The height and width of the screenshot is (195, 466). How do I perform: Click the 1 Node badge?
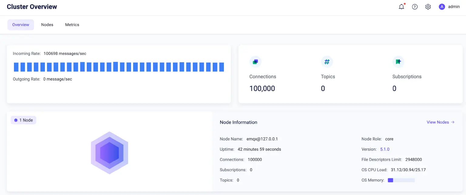(x=23, y=120)
